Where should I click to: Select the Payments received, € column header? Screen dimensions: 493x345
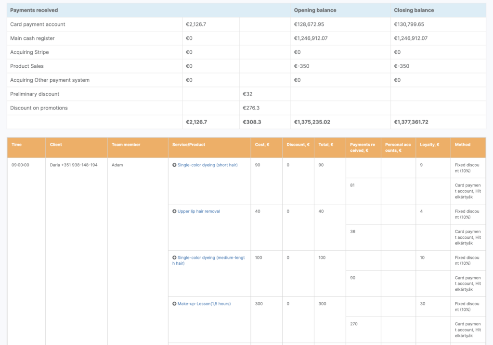[x=363, y=148]
